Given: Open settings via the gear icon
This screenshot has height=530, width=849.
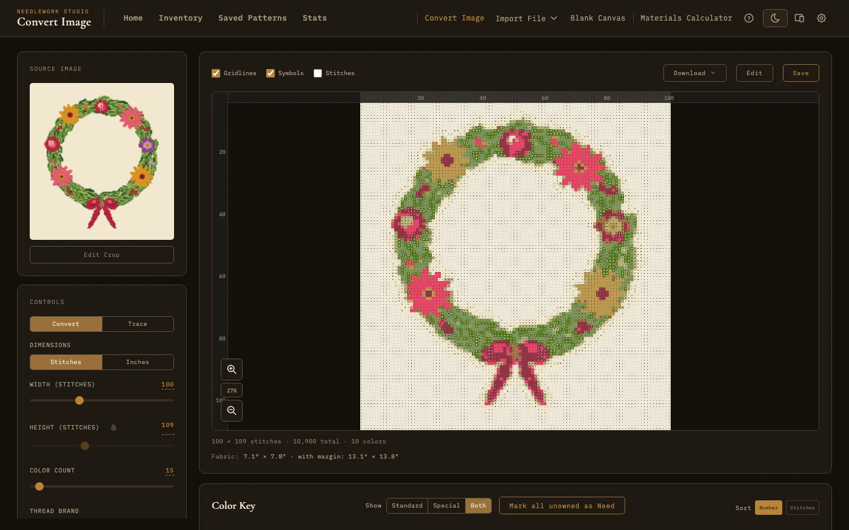Looking at the screenshot, I should pyautogui.click(x=822, y=18).
